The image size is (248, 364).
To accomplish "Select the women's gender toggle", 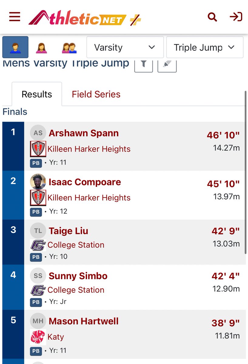I will click(x=42, y=47).
